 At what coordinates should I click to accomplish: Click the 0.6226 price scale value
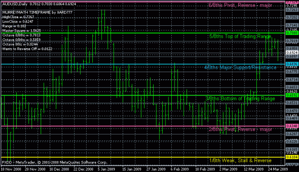[292, 141]
